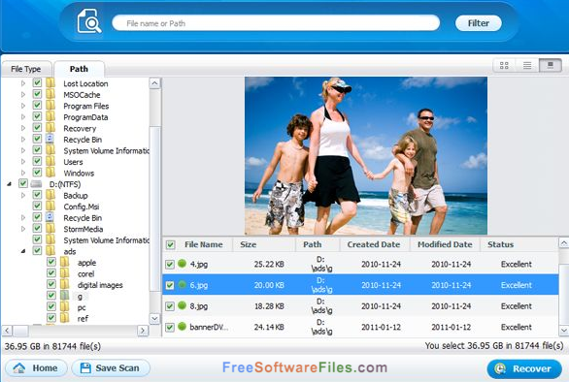The width and height of the screenshot is (569, 382).
Task: Click the Recover button
Action: pyautogui.click(x=524, y=368)
